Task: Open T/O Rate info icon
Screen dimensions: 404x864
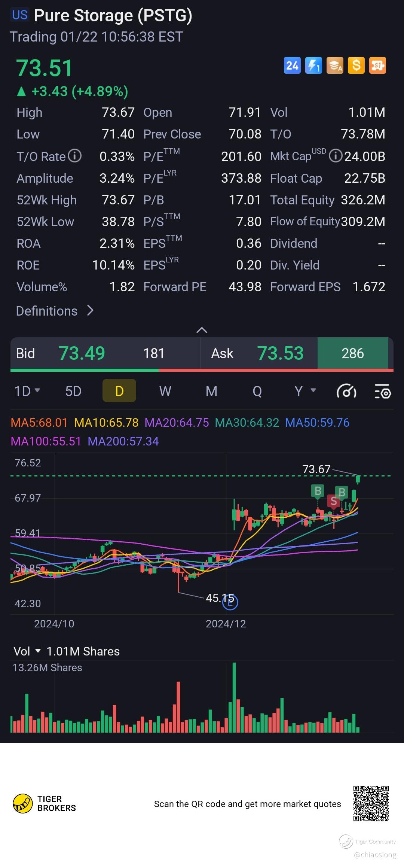Action: coord(75,156)
